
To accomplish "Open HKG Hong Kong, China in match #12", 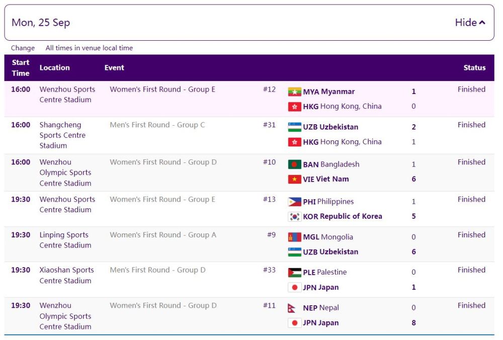I will coord(342,106).
